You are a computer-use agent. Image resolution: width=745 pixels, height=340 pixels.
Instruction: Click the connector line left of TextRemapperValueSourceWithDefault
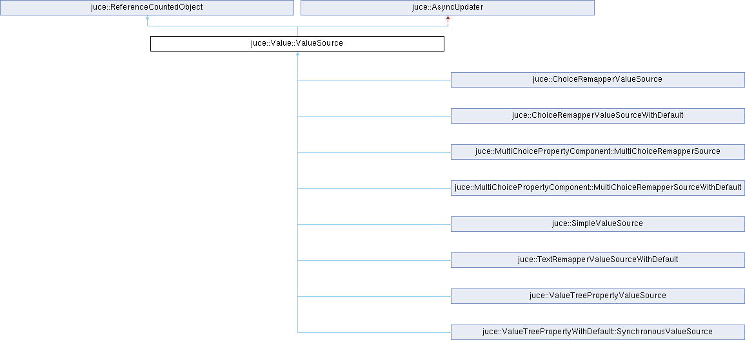374,260
